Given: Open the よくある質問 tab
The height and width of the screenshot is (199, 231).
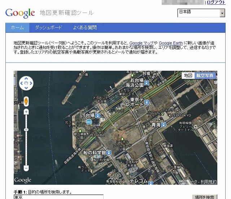Looking at the screenshot, I should click(x=85, y=27).
